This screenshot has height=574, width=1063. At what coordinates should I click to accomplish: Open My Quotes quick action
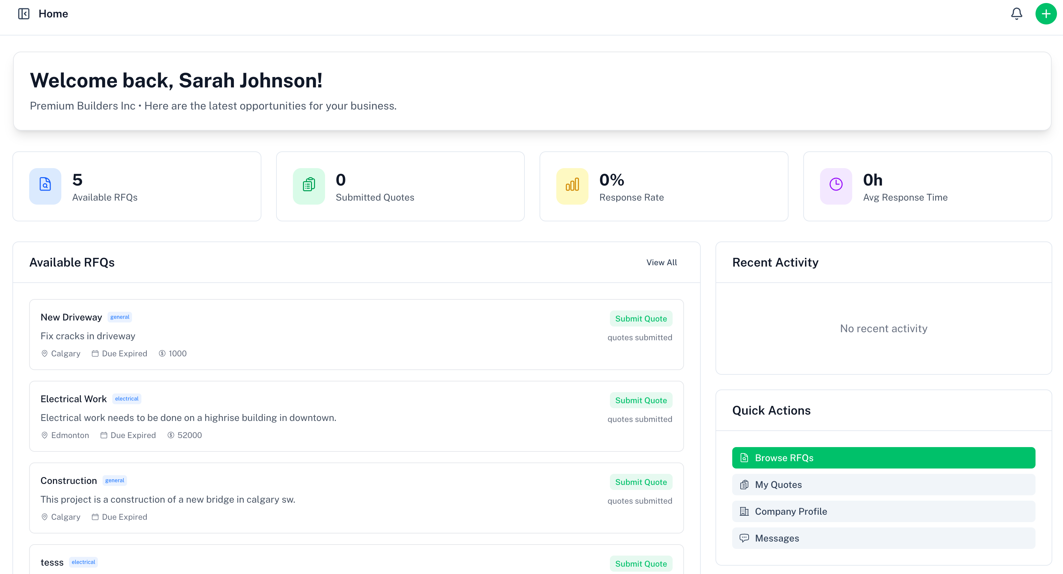pyautogui.click(x=883, y=485)
